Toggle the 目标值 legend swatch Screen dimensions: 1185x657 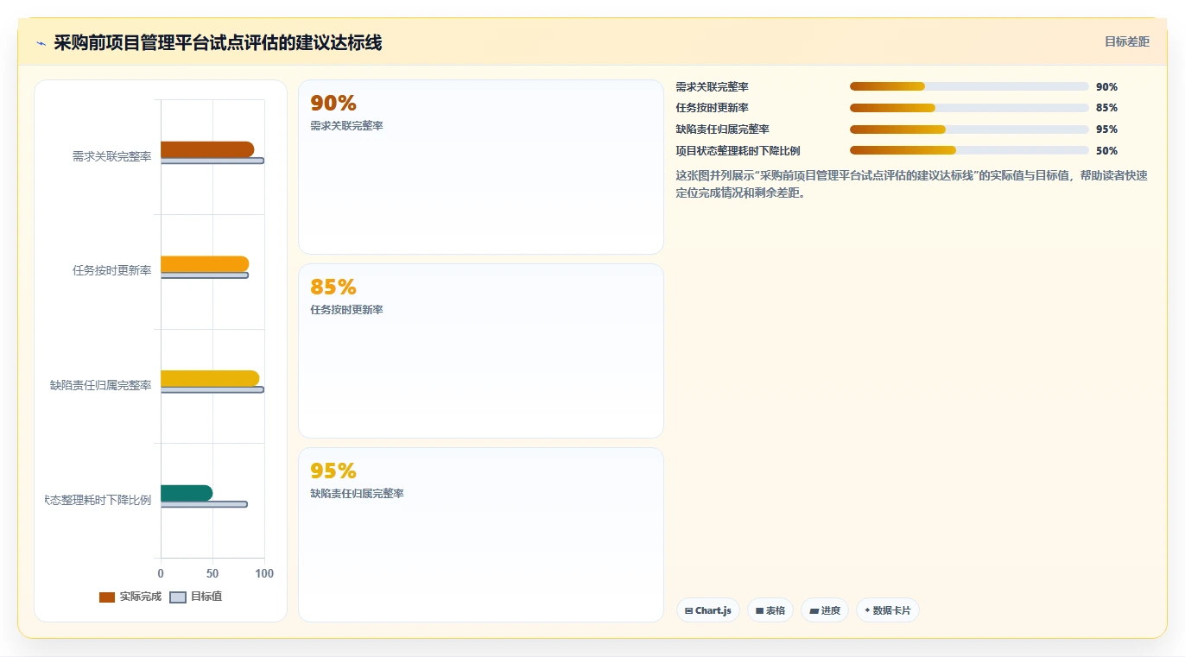178,597
